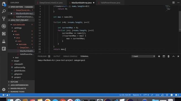
Task: Expand the Outline section
Action: (21, 82)
